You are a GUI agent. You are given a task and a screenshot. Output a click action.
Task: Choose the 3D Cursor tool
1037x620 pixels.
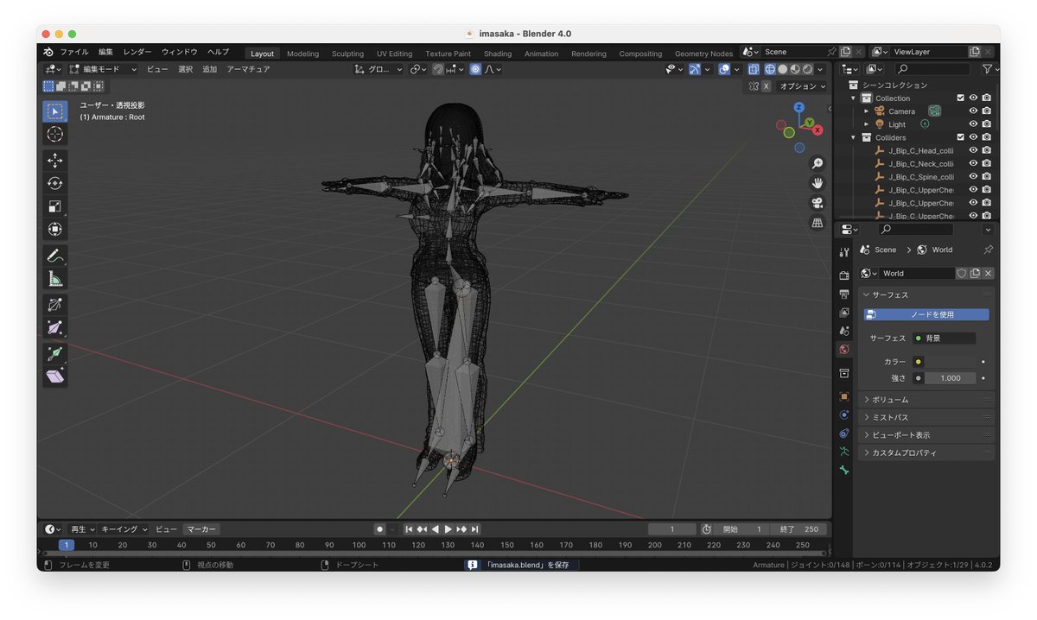(x=55, y=134)
